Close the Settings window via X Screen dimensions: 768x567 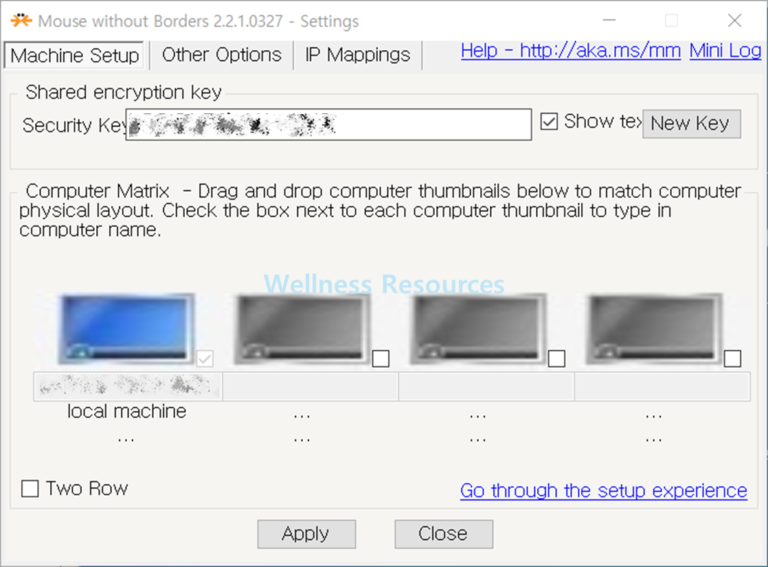point(734,21)
